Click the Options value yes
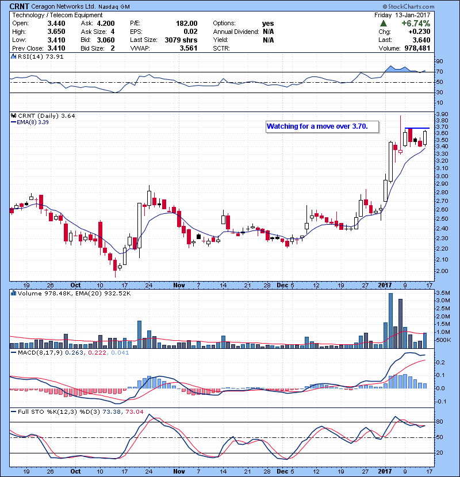This screenshot has height=477, width=460. (268, 24)
